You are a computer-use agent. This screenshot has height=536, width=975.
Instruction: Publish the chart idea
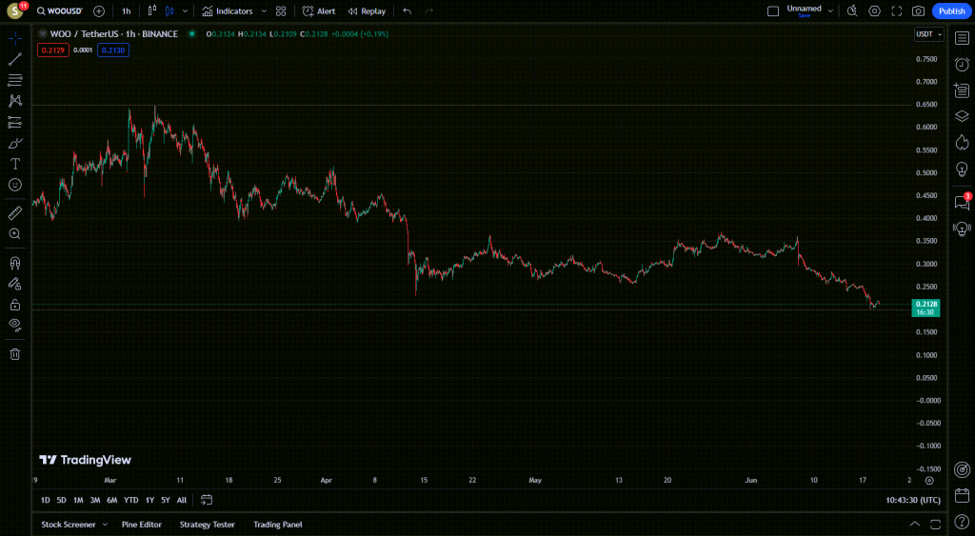click(951, 11)
